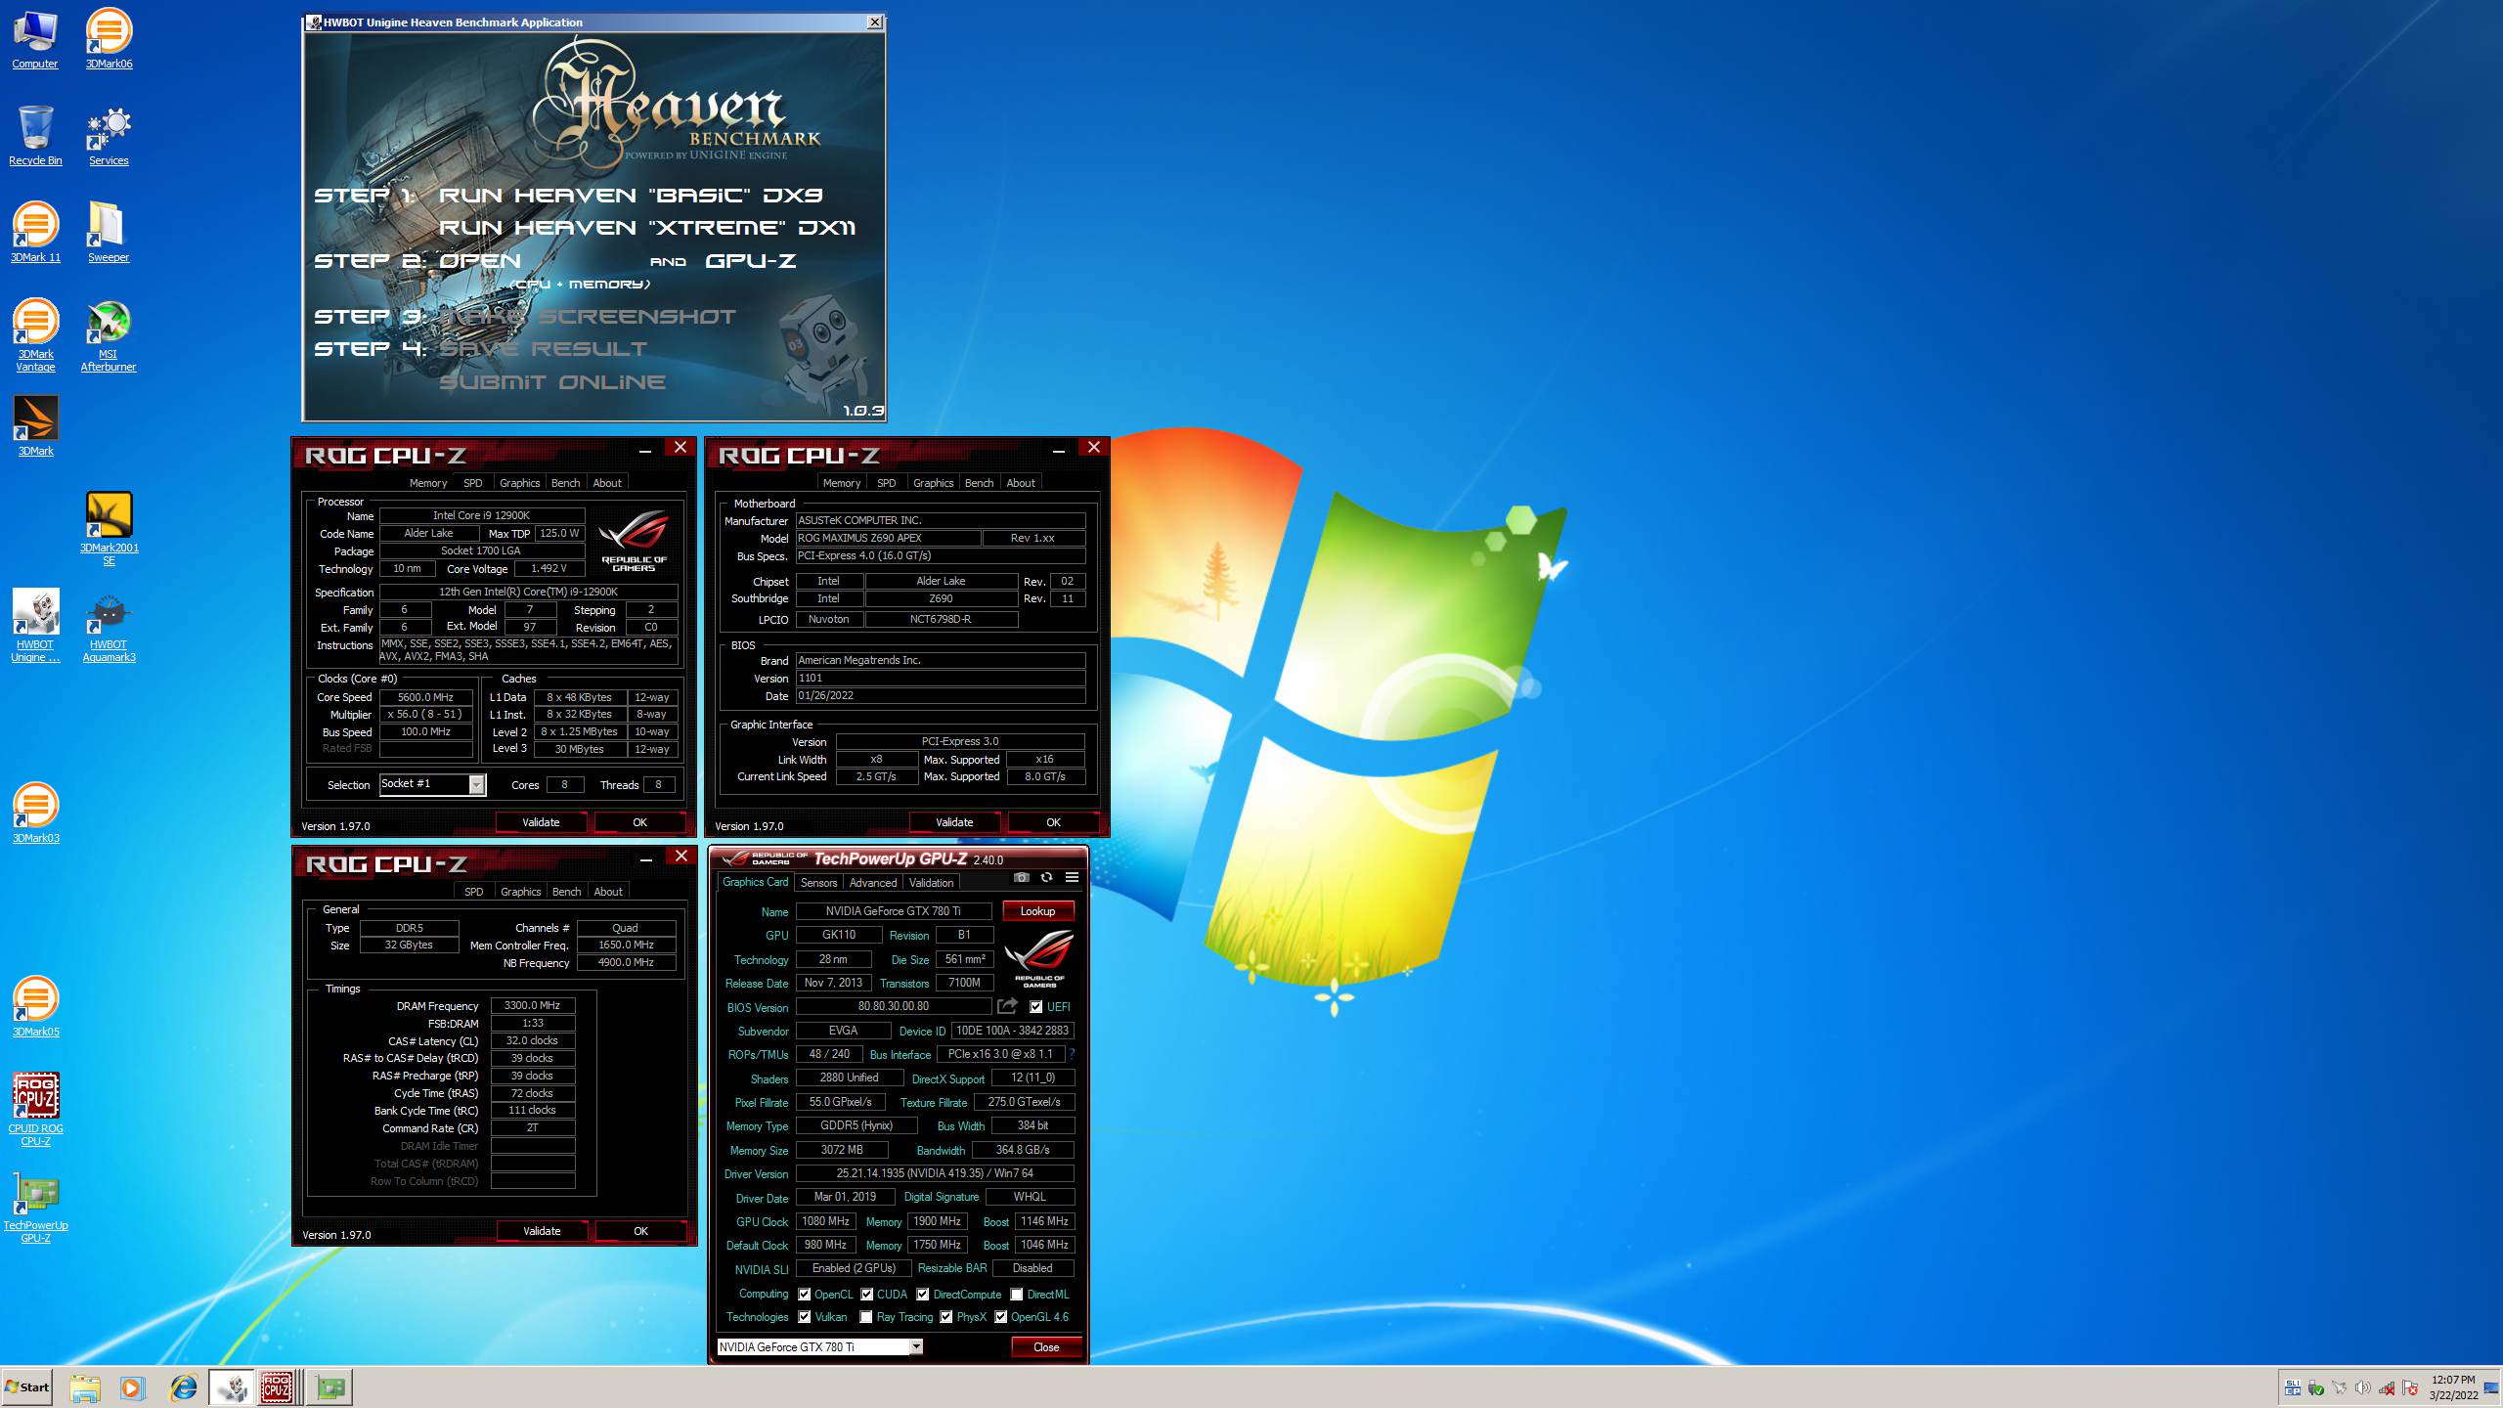This screenshot has width=2503, height=1408.
Task: Open the Services desktop shortcut
Action: coord(109,136)
